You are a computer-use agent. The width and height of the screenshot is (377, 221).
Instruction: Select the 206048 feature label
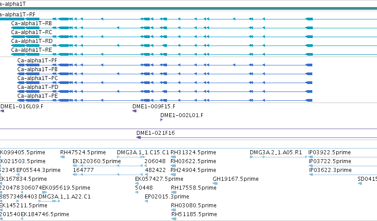point(155,161)
